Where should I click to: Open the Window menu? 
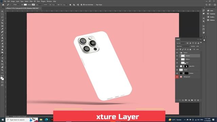click(49, 1)
